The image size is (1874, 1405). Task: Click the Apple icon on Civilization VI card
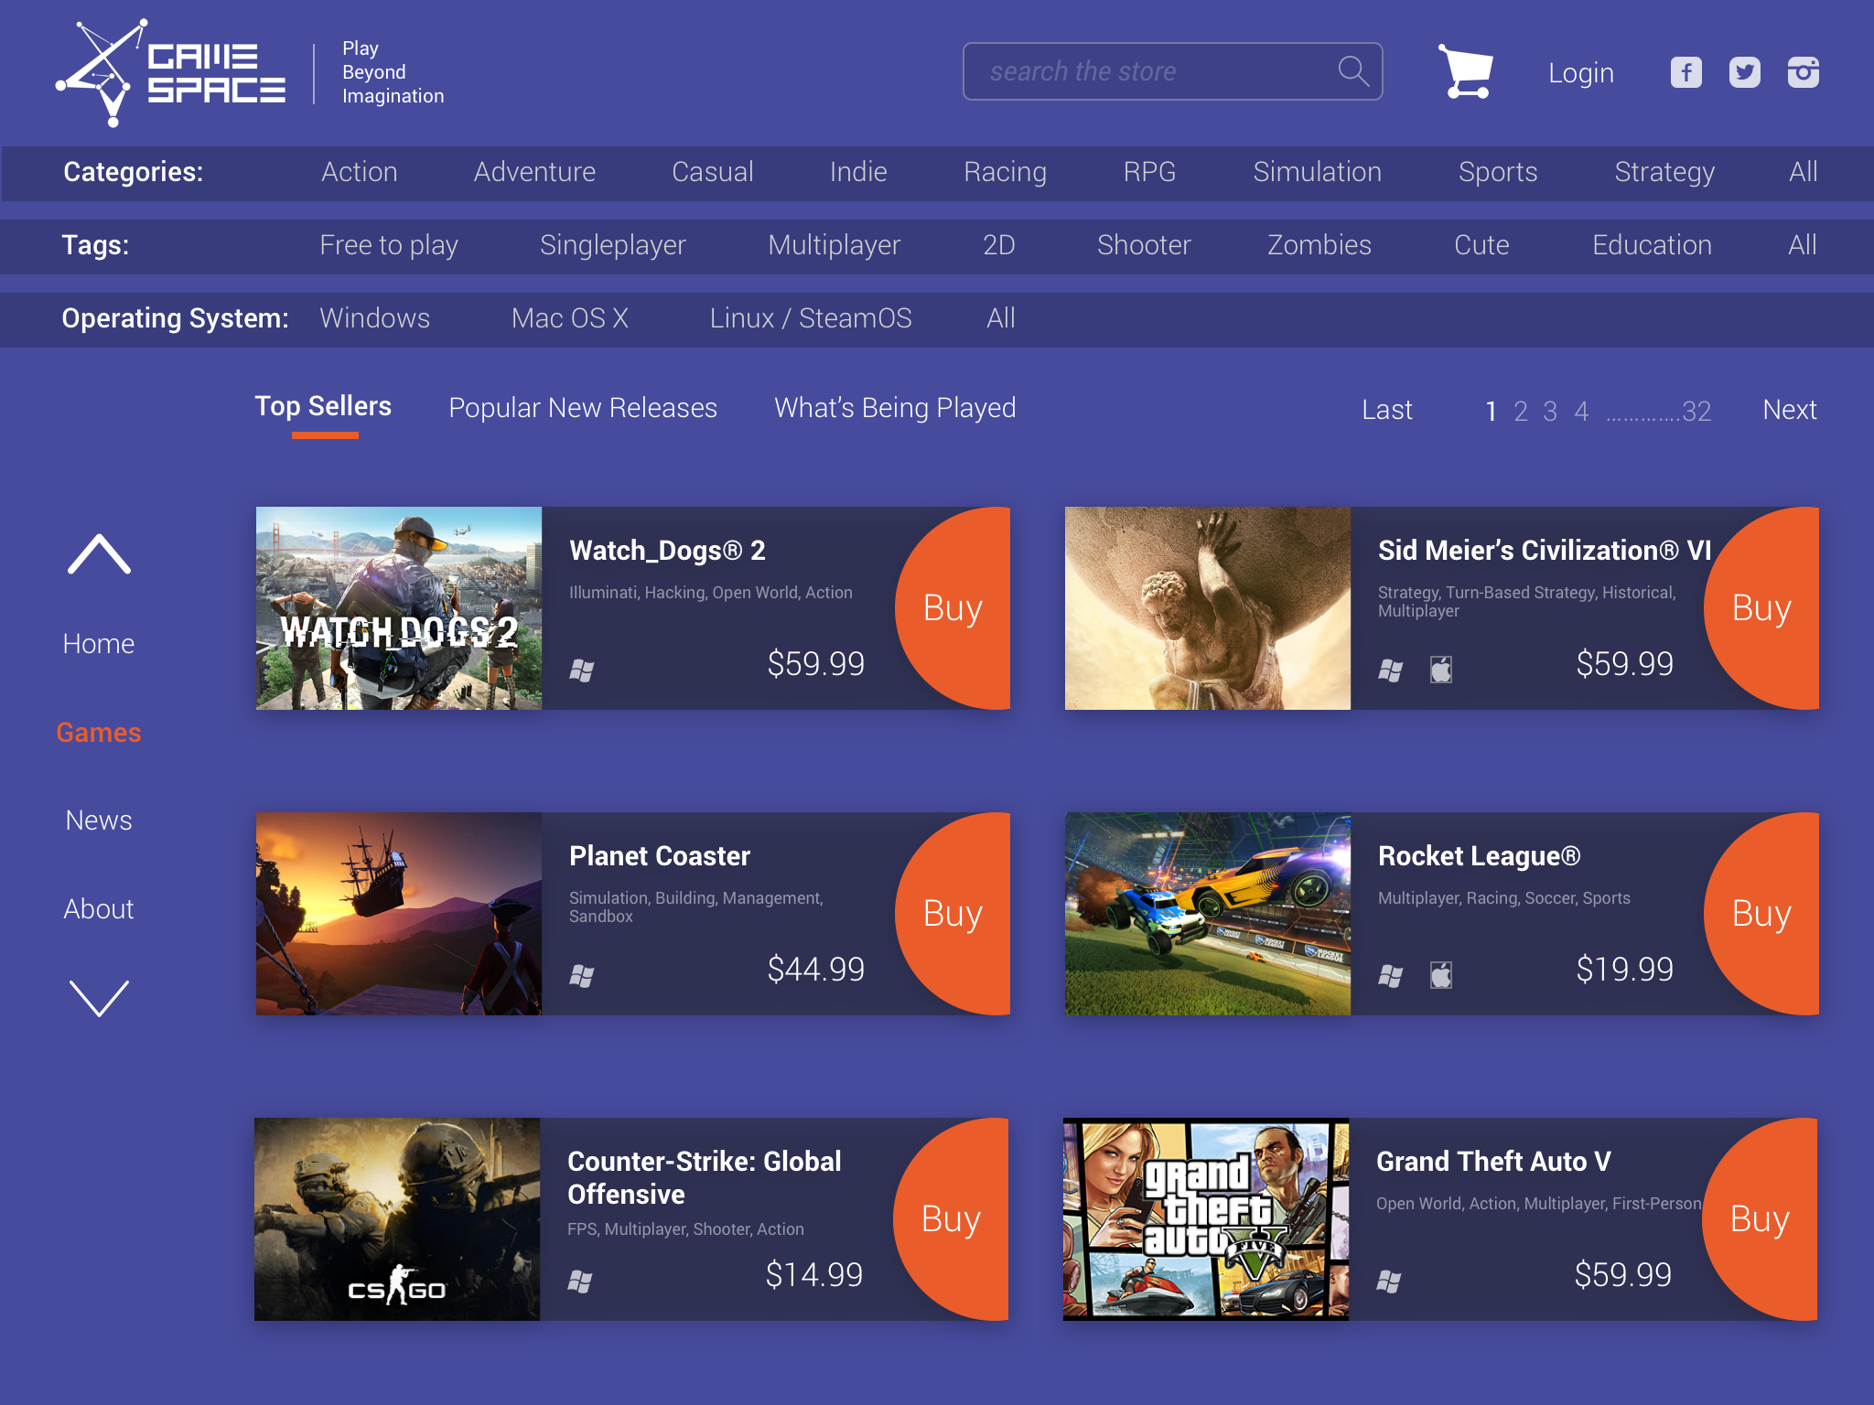pos(1439,670)
